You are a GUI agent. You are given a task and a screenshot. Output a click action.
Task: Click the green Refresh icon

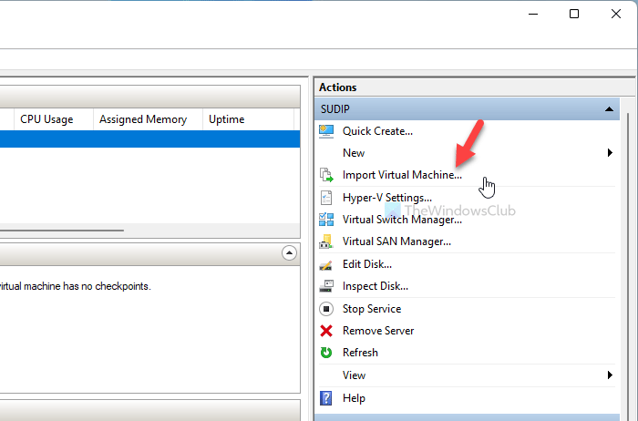coord(327,353)
